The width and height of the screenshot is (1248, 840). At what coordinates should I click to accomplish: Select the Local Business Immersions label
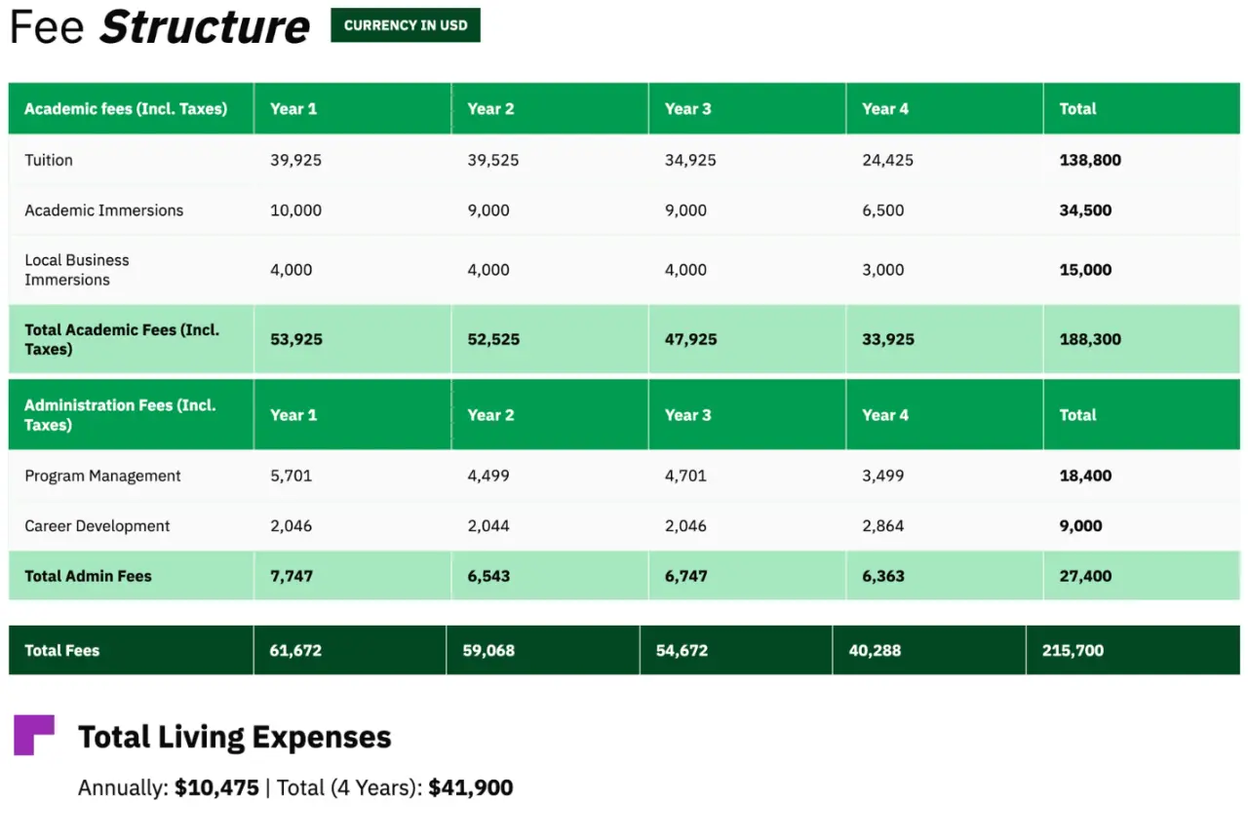point(77,270)
